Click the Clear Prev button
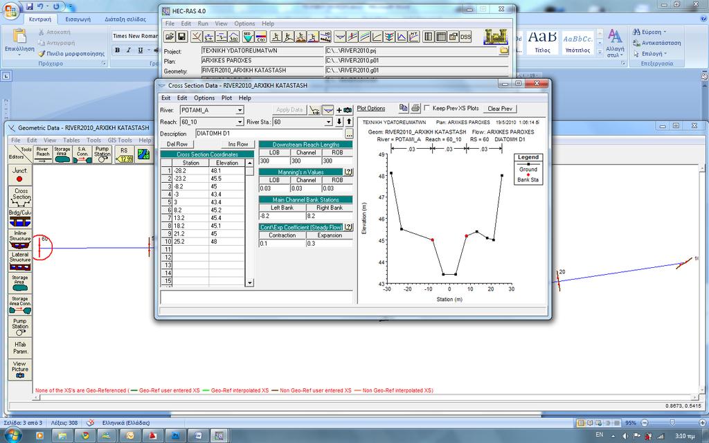The image size is (709, 443). pos(500,109)
